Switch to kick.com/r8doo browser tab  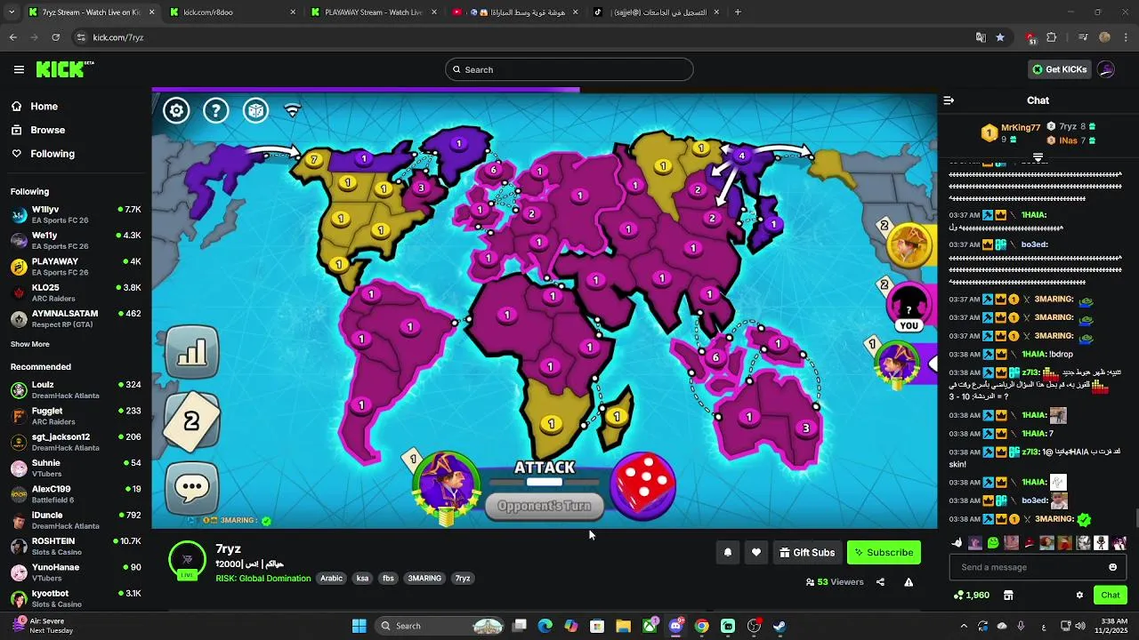[231, 12]
